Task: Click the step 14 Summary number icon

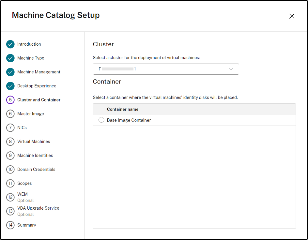Action: pos(10,225)
